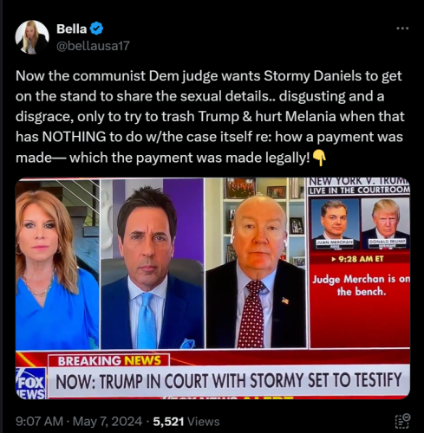The image size is (424, 433).
Task: Open the three-dot more options menu
Action: coord(402,29)
